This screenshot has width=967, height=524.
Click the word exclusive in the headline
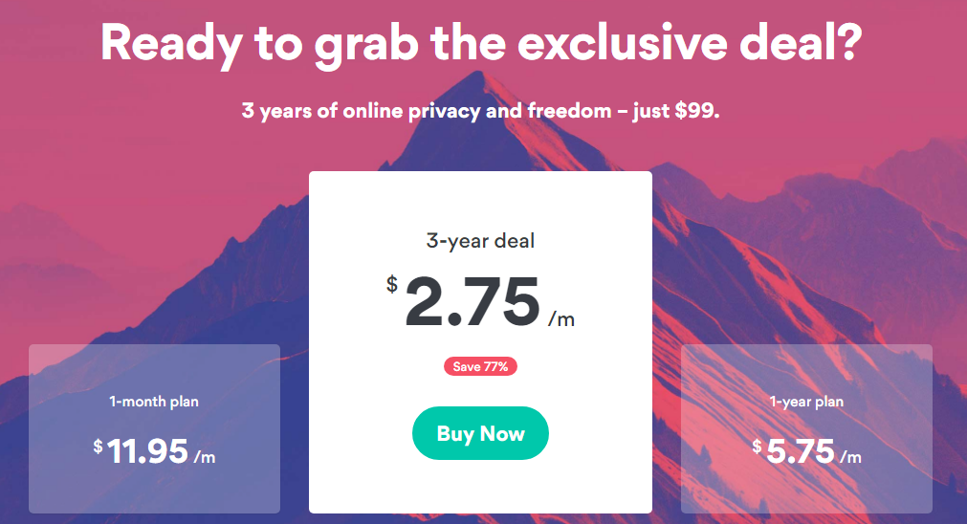point(624,42)
